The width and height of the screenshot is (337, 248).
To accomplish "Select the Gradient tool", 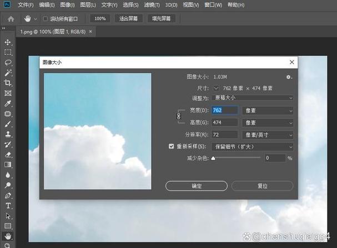I will click(x=8, y=165).
